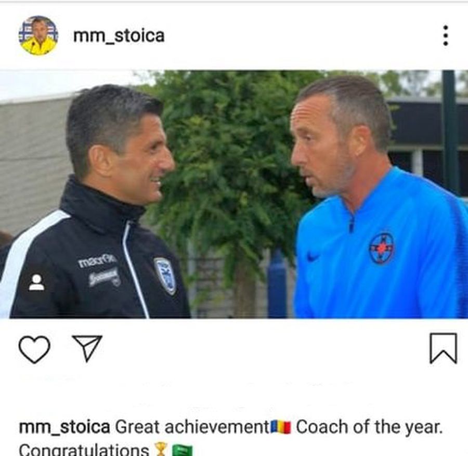
Task: Save the post with the bookmark icon
Action: click(x=443, y=348)
